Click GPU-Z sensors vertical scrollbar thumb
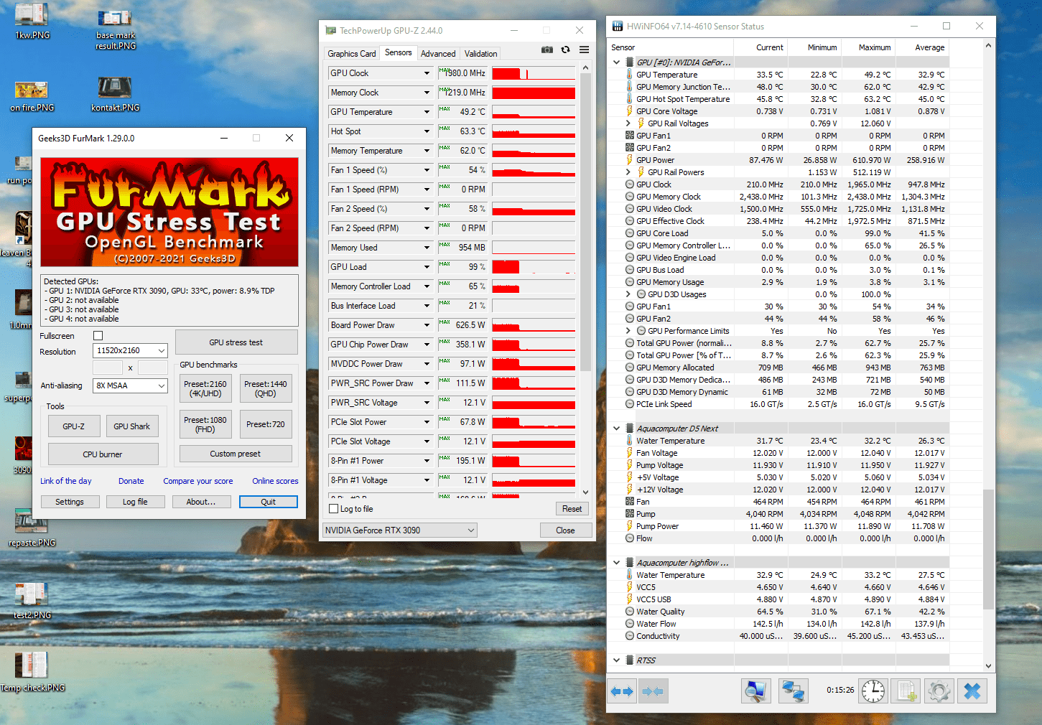 click(585, 223)
